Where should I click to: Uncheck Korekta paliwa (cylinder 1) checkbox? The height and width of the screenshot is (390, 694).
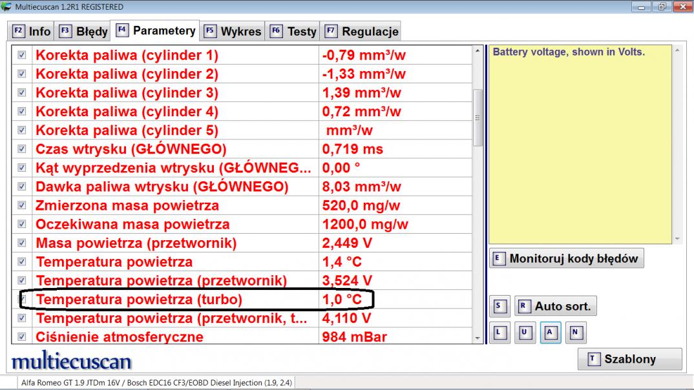click(22, 56)
